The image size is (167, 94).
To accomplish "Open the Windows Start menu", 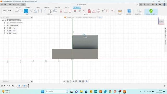I will pos(43,92).
